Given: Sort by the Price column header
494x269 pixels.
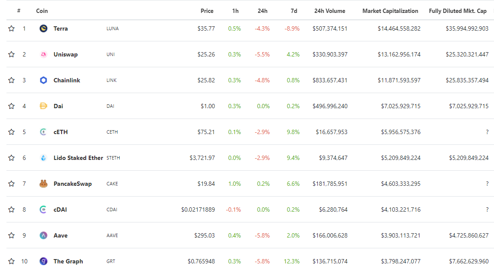Looking at the screenshot, I should pos(207,11).
